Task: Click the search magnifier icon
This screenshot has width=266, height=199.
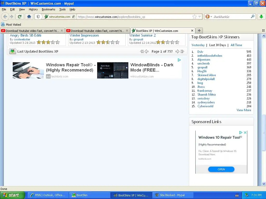Action: pos(252,17)
